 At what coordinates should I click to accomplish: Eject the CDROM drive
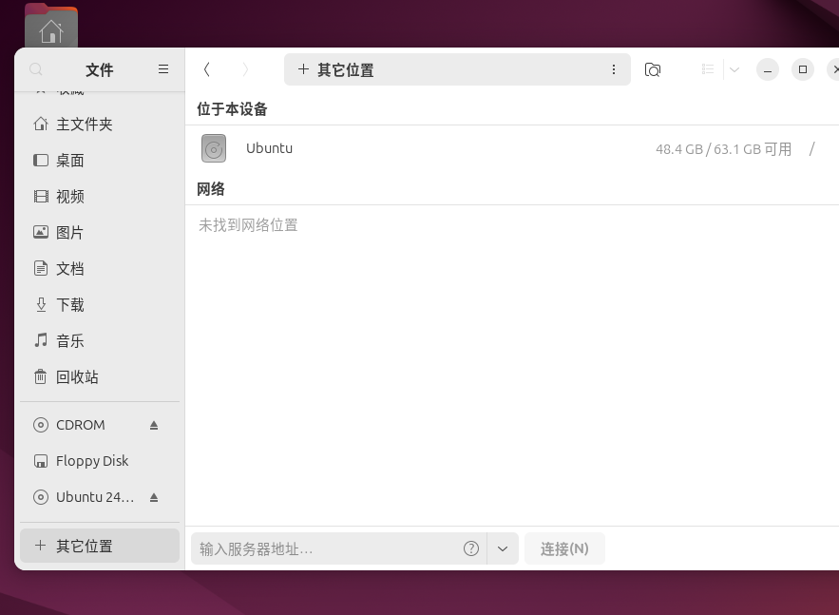pos(154,425)
